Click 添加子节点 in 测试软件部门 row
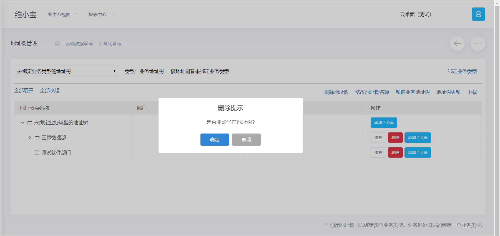Screen dimensions: 500x236 click(x=418, y=153)
